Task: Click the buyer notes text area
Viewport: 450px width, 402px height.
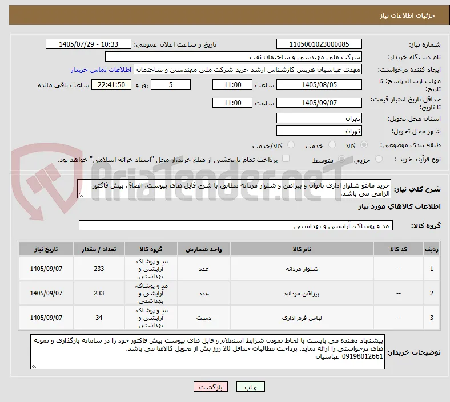Action: [x=207, y=352]
